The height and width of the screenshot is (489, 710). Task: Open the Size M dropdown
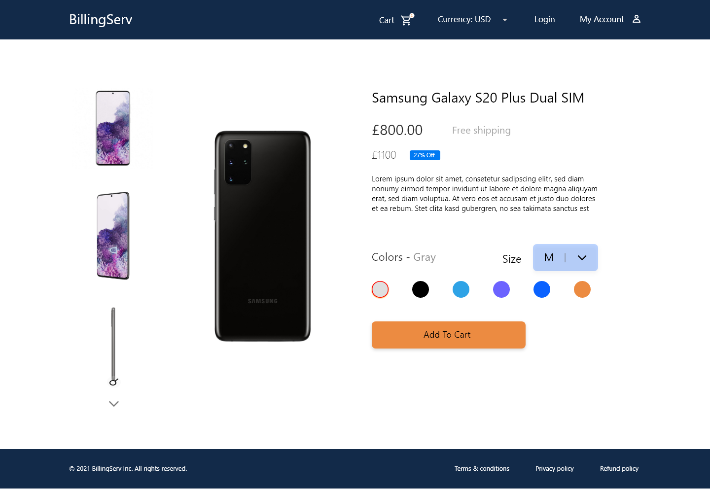pos(566,257)
